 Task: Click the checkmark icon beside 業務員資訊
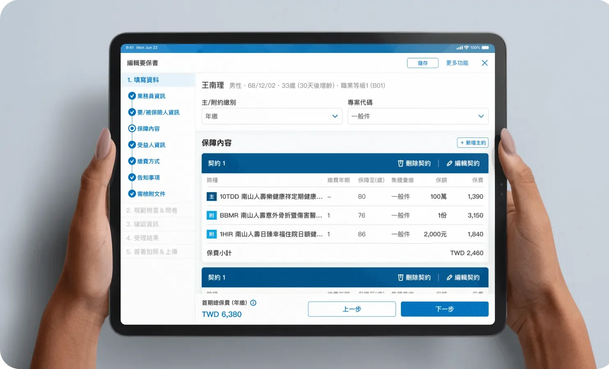point(132,96)
